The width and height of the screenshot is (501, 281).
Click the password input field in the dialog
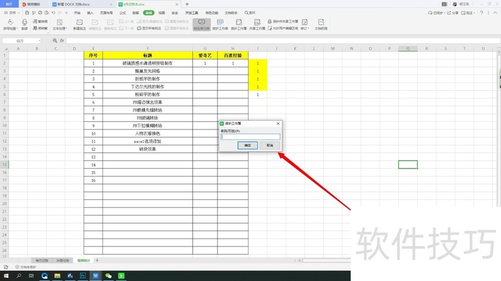250,137
